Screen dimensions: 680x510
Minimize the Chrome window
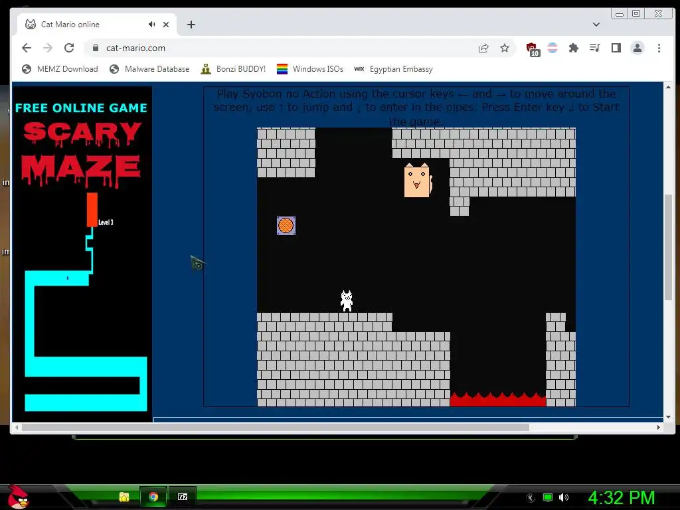[620, 14]
